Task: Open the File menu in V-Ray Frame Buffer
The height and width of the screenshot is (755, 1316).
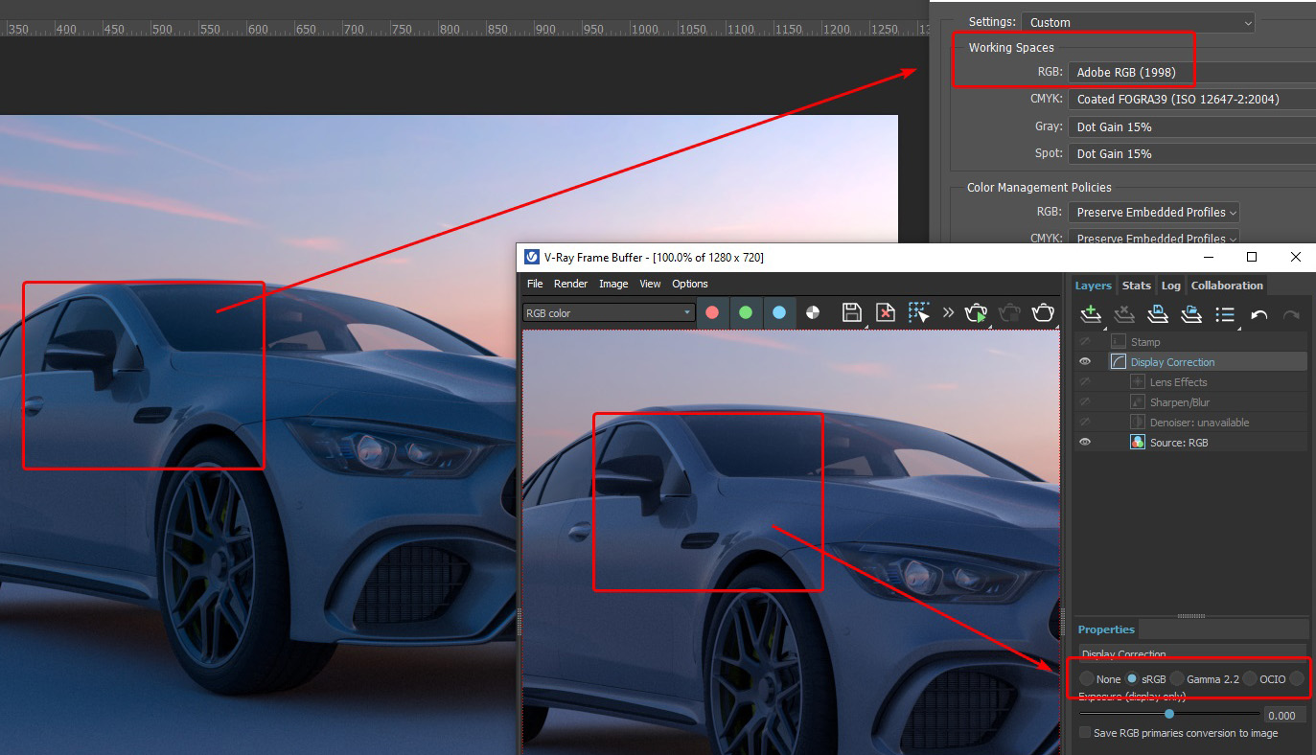Action: pyautogui.click(x=535, y=284)
